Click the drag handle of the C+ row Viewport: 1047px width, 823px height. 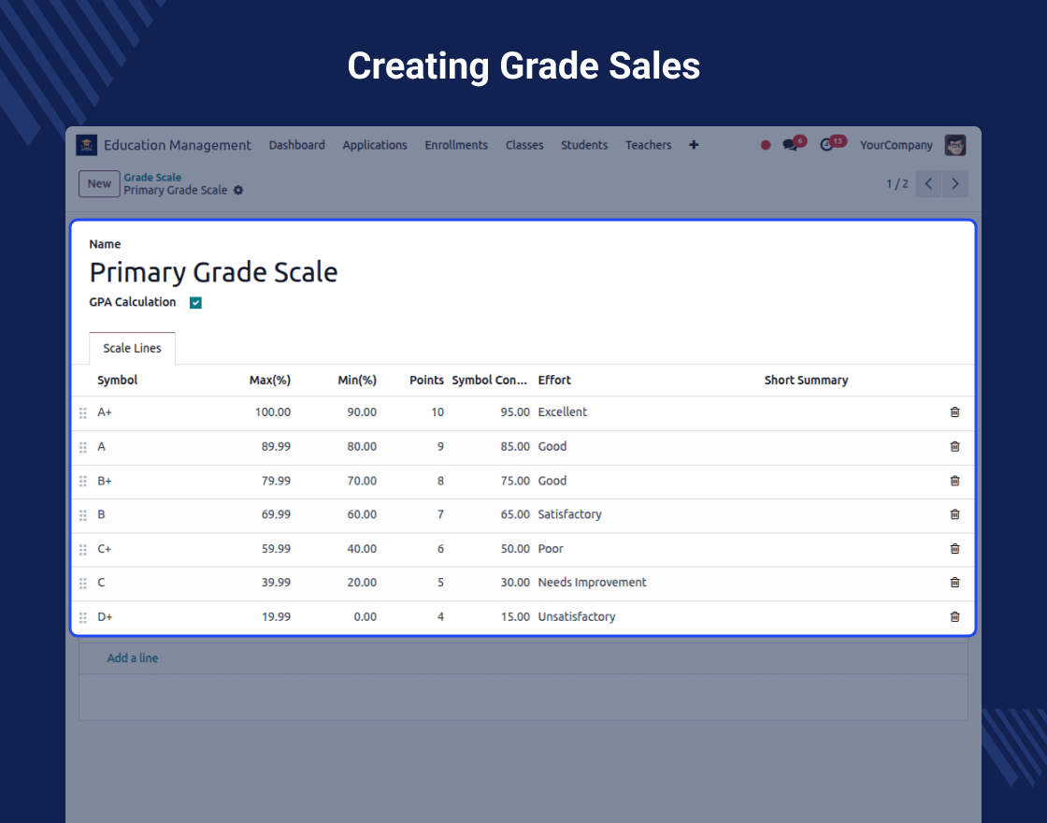point(83,549)
